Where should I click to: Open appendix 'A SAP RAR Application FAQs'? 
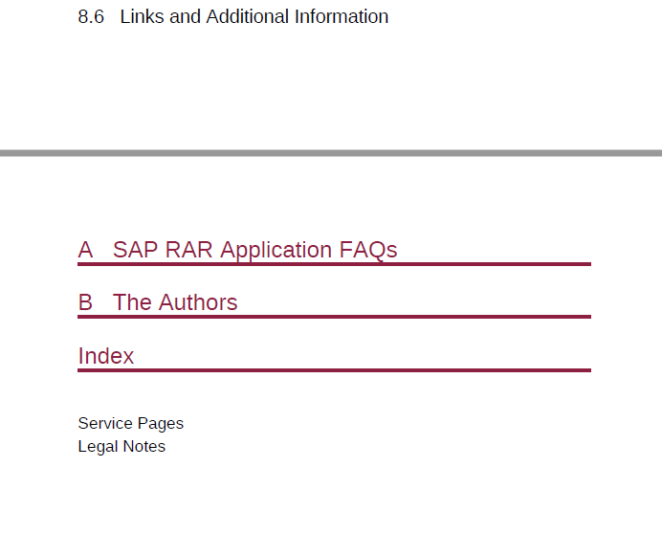237,250
